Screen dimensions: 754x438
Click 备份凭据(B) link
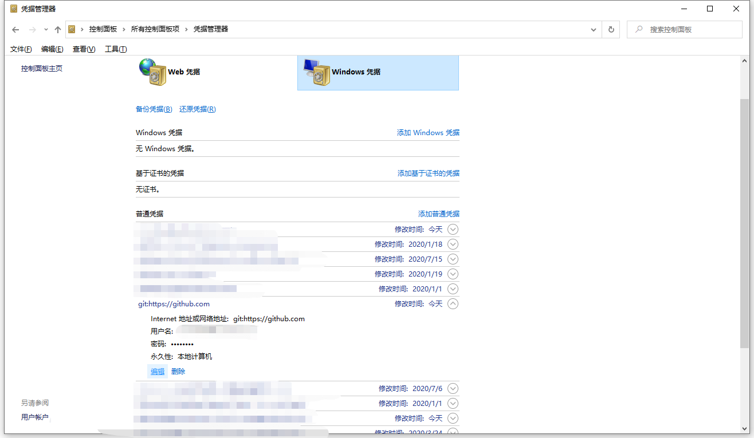tap(154, 109)
